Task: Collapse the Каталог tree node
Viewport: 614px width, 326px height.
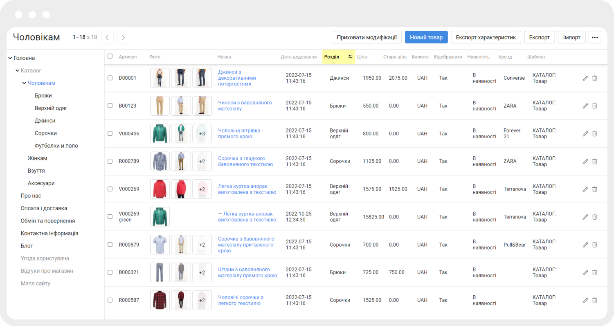Action: point(17,71)
